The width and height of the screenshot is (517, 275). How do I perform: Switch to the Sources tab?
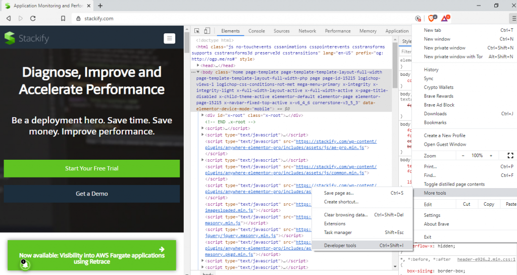pos(282,31)
